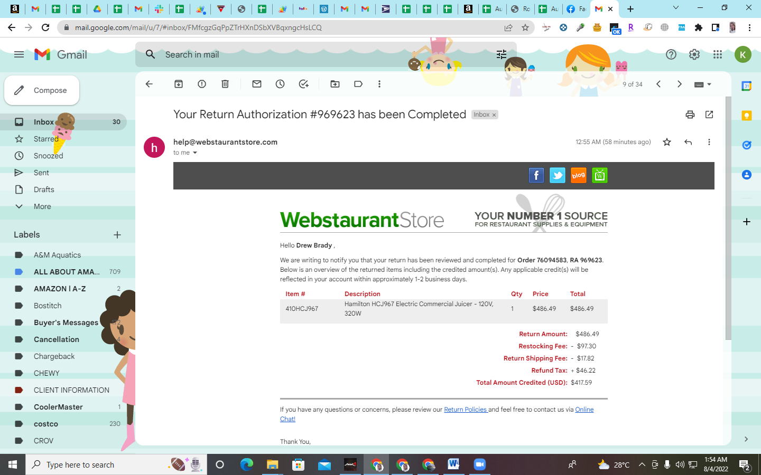Open Microsoft Edge from the taskbar

(x=247, y=464)
